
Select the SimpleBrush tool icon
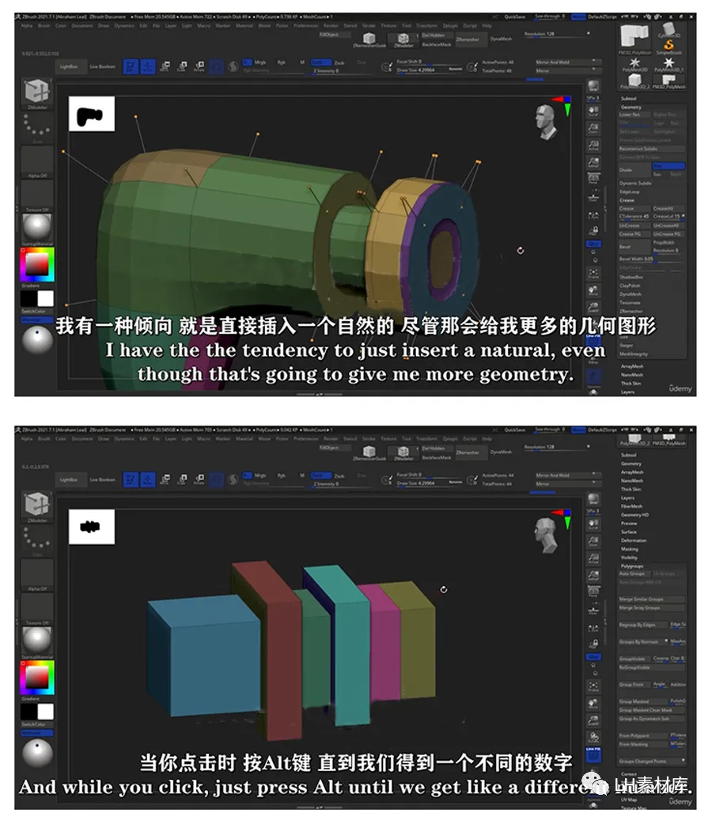click(668, 46)
